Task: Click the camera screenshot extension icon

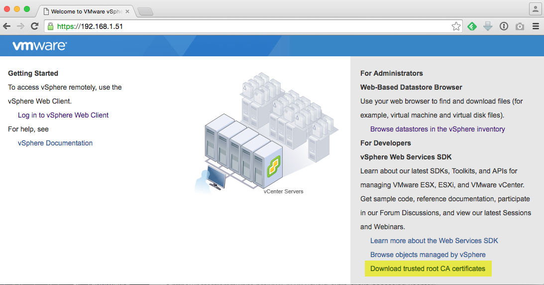Action: [x=520, y=26]
